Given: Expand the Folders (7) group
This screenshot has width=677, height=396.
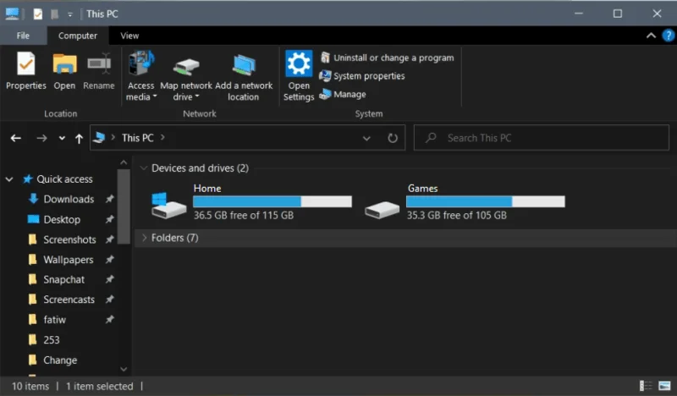Looking at the screenshot, I should 144,238.
